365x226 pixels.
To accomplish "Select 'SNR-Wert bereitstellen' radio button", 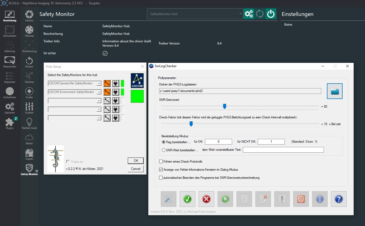I will click(163, 150).
